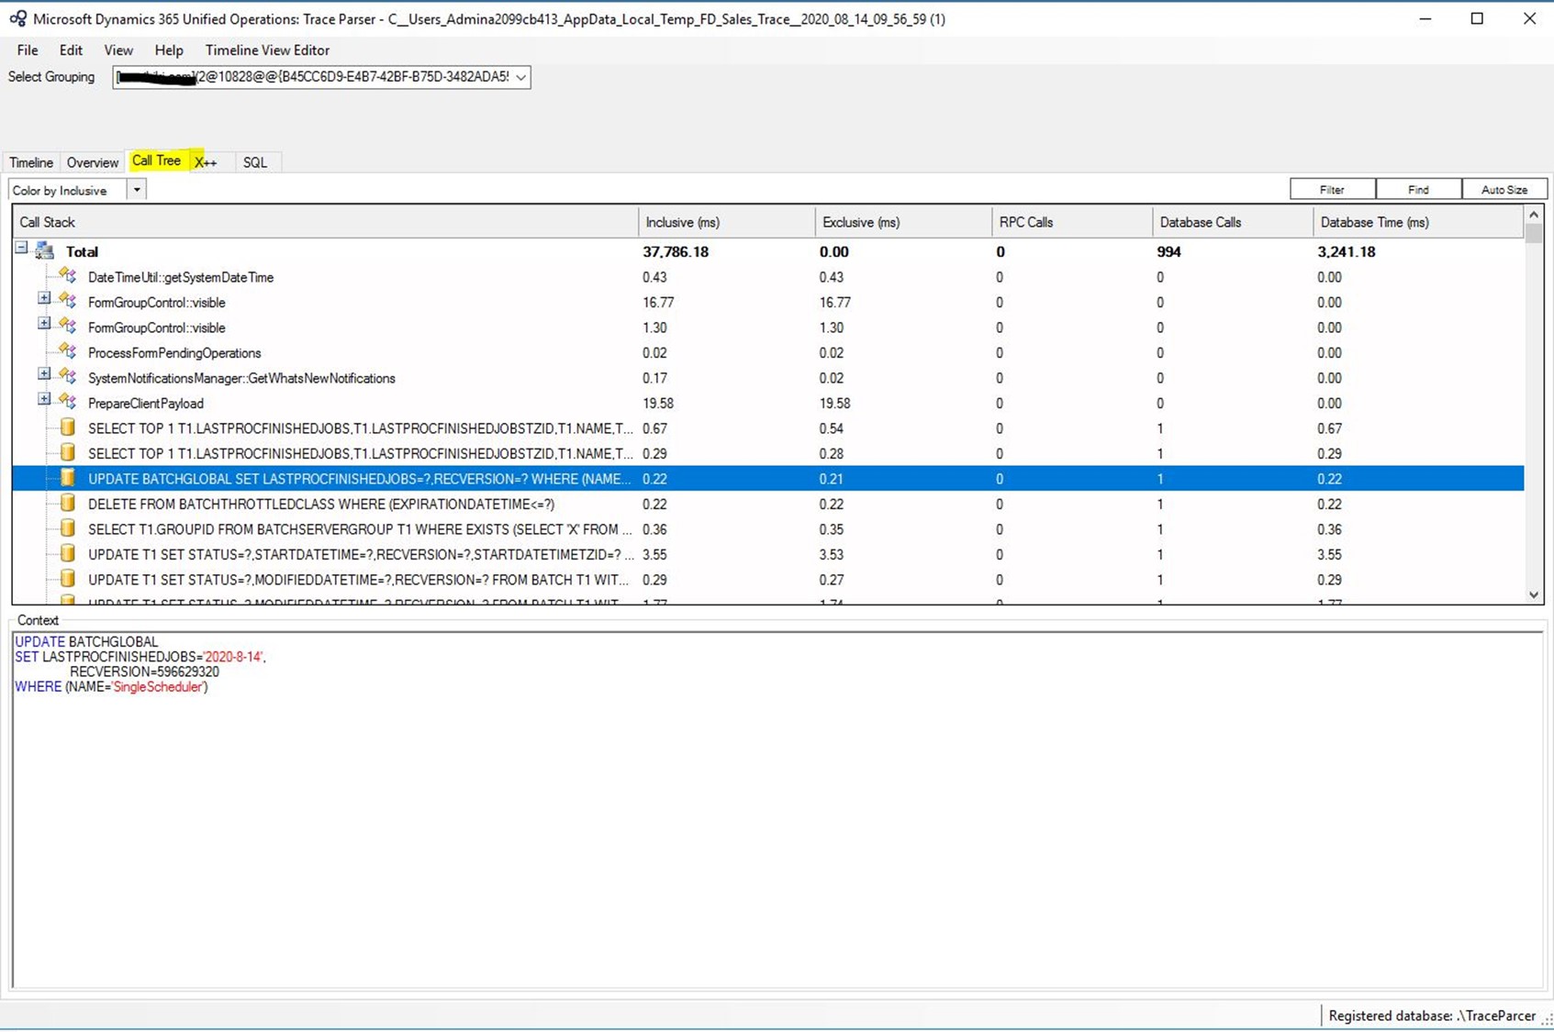Click the Trace Parser application icon in title bar

tap(17, 18)
